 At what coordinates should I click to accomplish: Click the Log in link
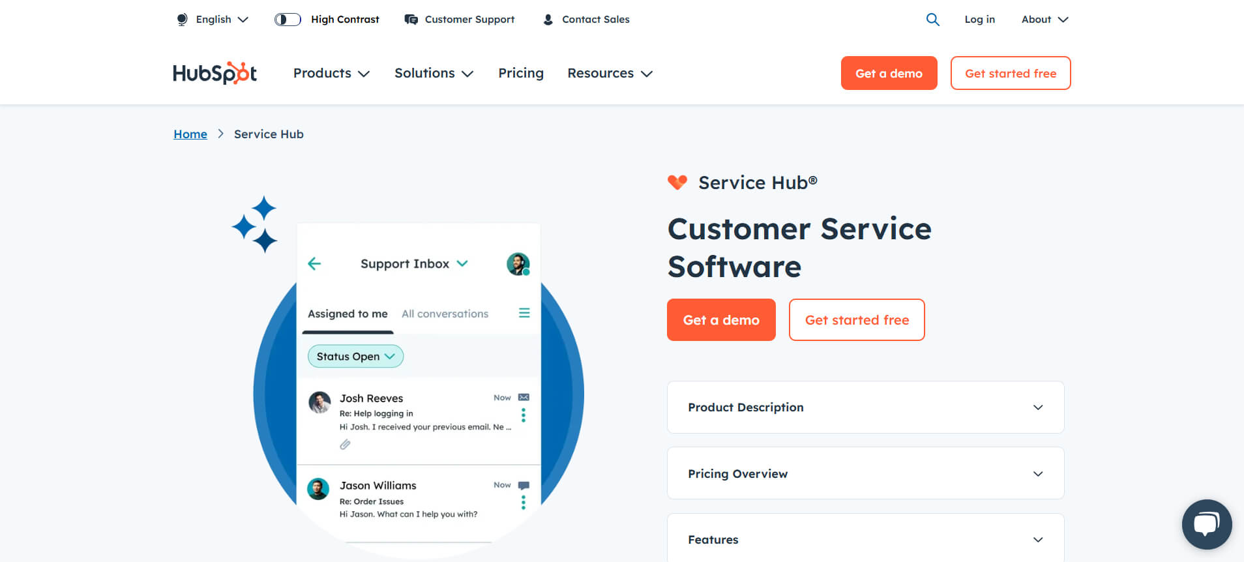(x=980, y=20)
